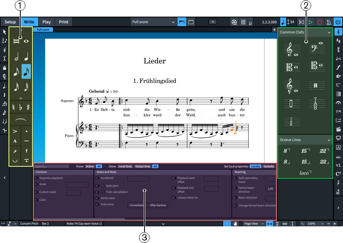The image size is (343, 243).
Task: Turn on the Laissez vibrer tie property
Action: point(174,198)
